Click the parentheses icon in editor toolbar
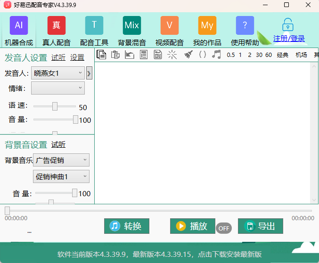The height and width of the screenshot is (263, 319). click(203, 55)
